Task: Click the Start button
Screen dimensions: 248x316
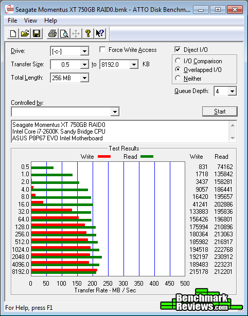Action: pos(220,111)
